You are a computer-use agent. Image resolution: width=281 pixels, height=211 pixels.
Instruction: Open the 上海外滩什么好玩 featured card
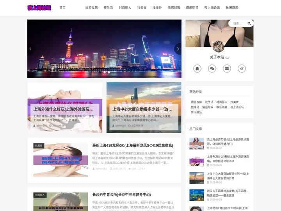(x=65, y=108)
